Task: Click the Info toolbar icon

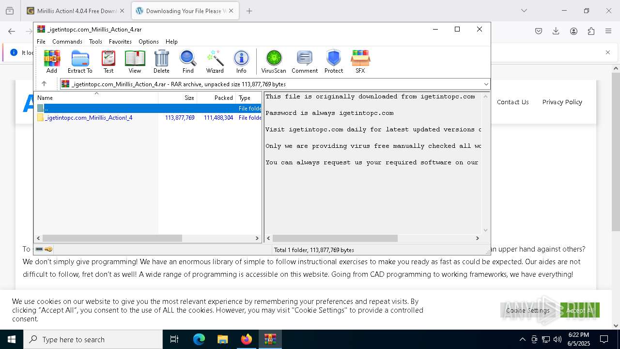Action: (241, 62)
